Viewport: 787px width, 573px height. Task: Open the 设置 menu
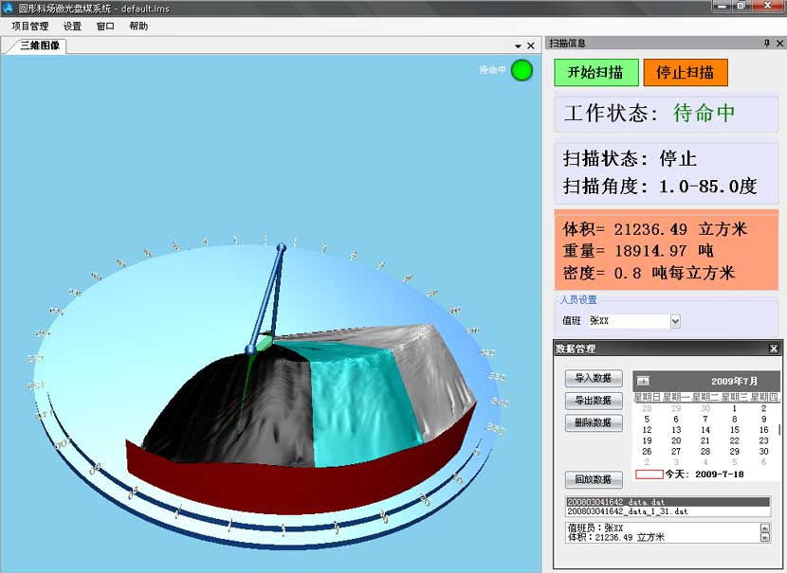click(x=72, y=27)
